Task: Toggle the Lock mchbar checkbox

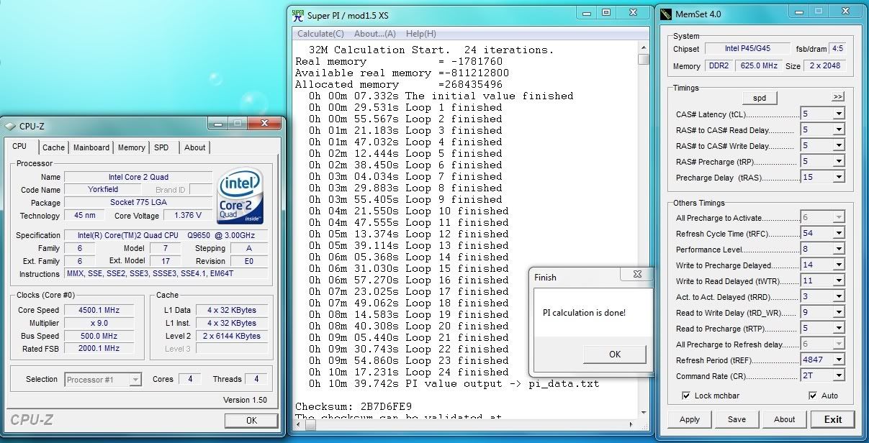Action: (686, 396)
